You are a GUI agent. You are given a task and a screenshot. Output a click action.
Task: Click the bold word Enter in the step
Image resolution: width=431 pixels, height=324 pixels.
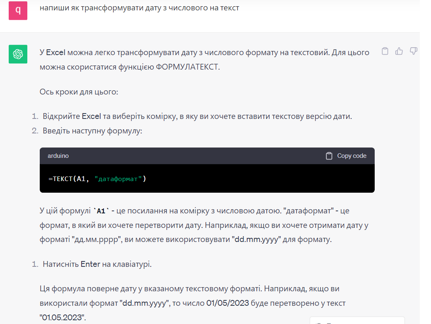(90, 264)
